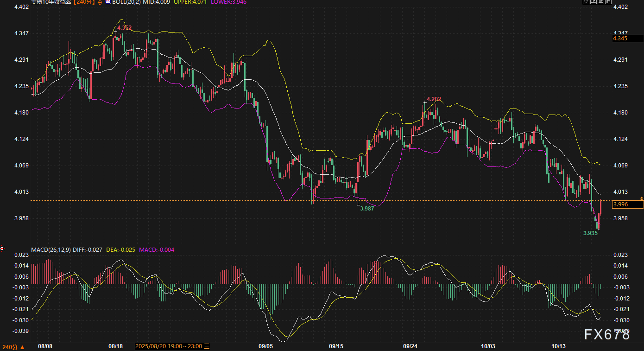Screen dimensions: 644x351
Task: Click the fourth top-right chart toolbar icon
Action: [x=608, y=2]
